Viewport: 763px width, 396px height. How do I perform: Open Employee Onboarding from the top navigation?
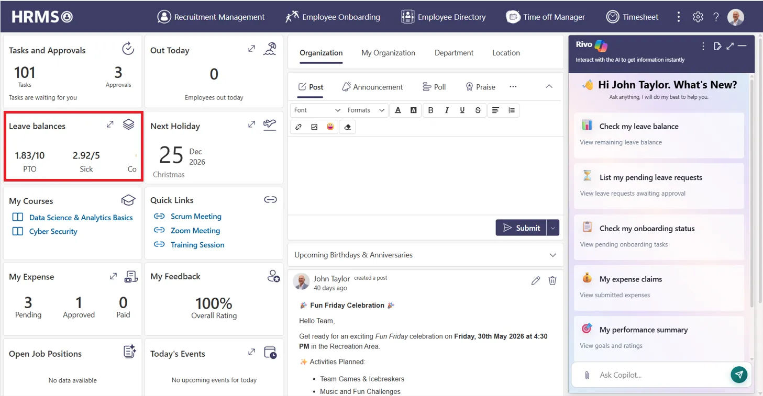[x=333, y=17]
